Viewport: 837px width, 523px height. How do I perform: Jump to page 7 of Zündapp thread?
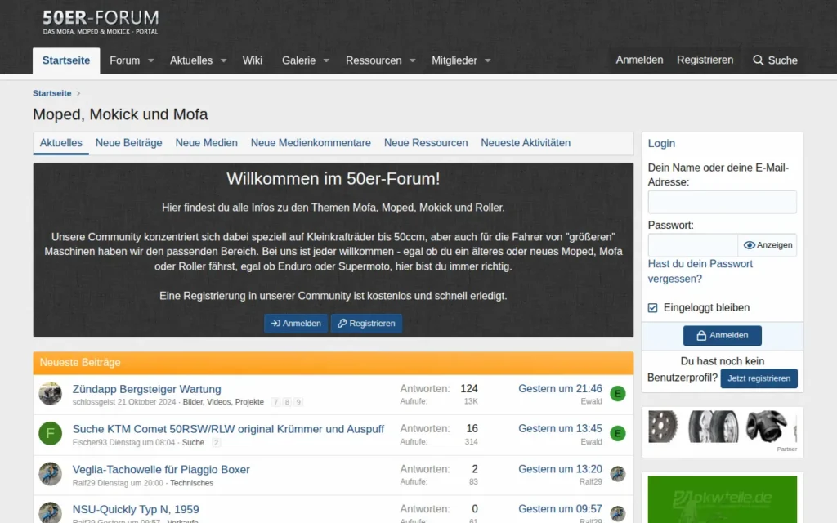(275, 402)
